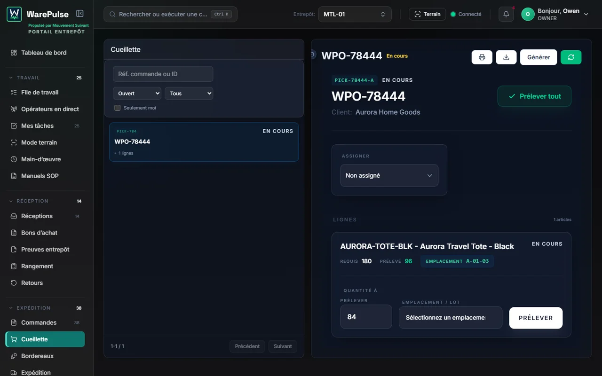Open the Ouvert status filter dropdown
Screen dimensions: 602x376
click(137, 94)
